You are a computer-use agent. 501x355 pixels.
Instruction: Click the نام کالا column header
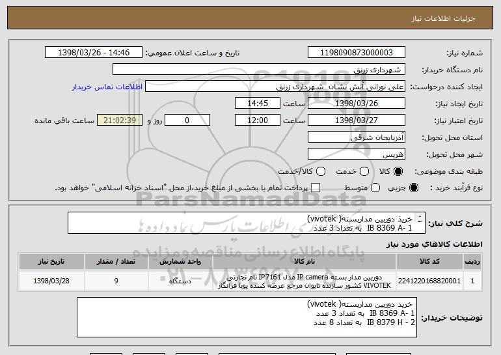pyautogui.click(x=305, y=262)
